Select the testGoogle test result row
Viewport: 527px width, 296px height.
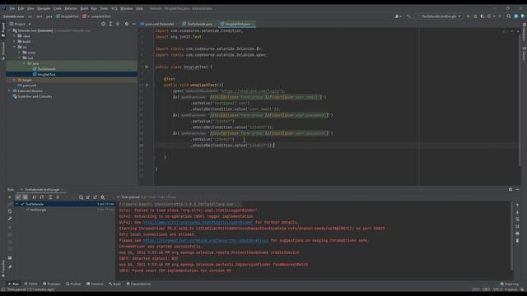click(x=64, y=210)
